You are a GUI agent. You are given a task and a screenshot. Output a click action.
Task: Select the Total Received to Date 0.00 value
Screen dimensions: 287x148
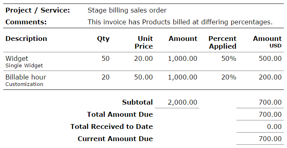[274, 127]
